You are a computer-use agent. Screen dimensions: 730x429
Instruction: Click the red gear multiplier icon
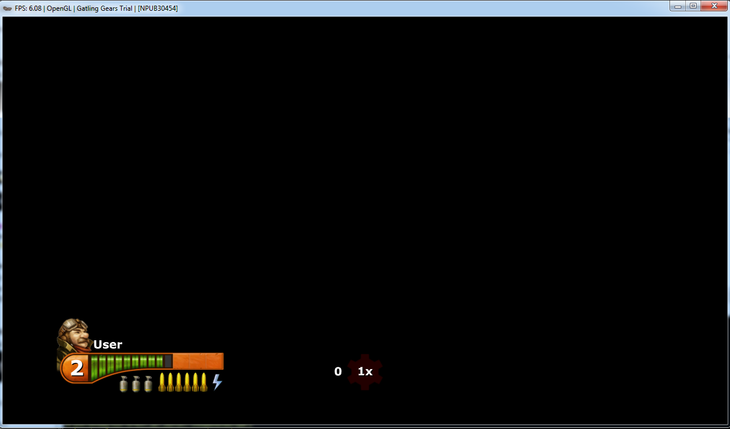365,371
